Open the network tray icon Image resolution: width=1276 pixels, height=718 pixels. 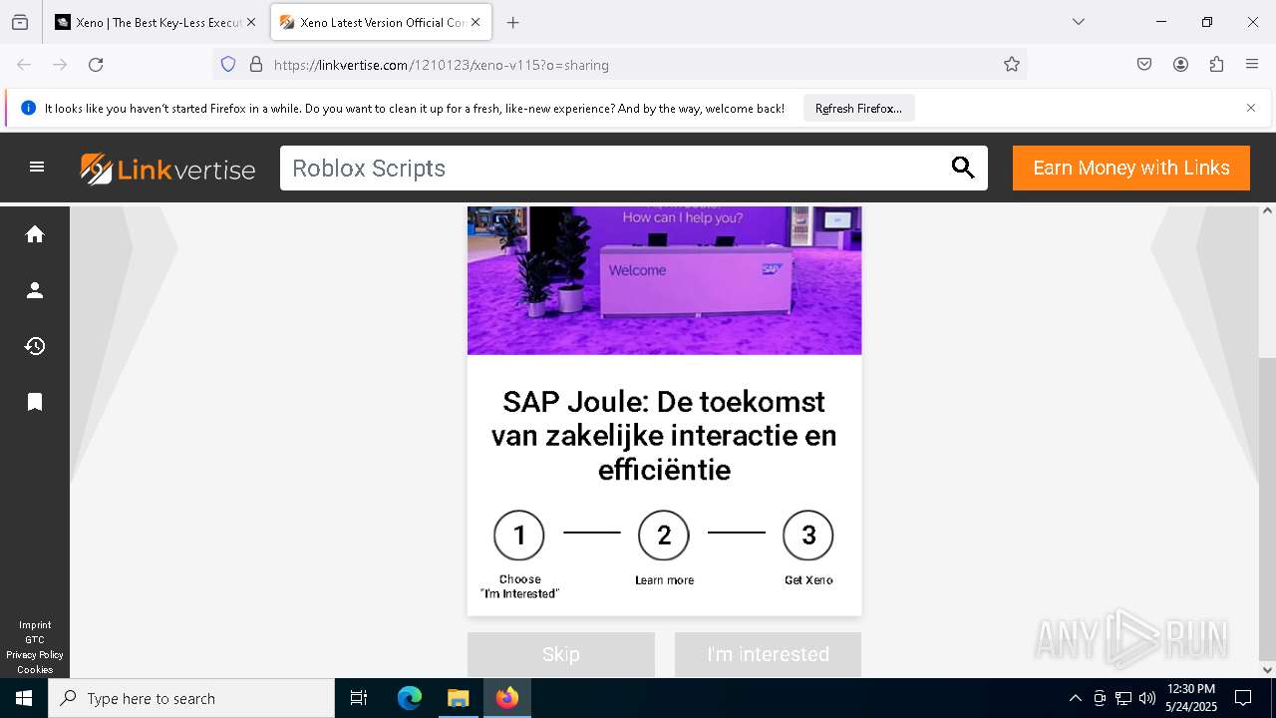click(1123, 698)
